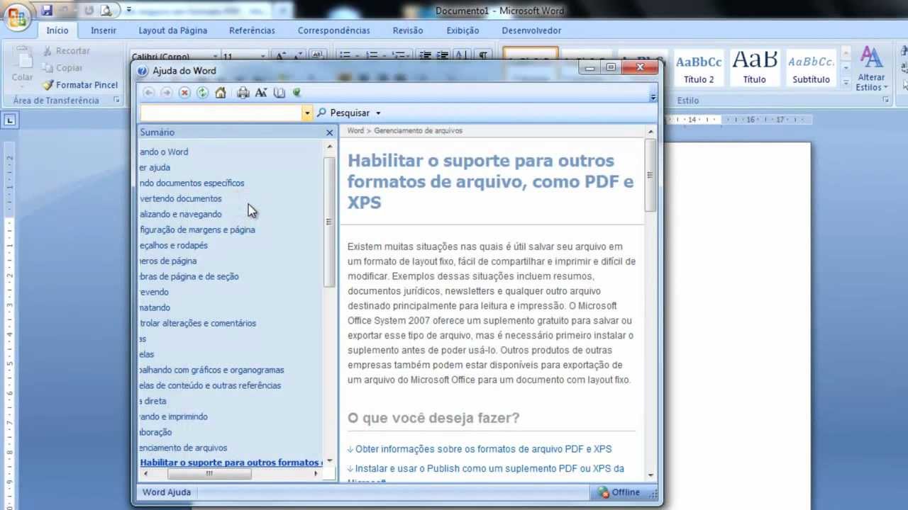
Task: Open 'eçalhos e rodapés' topic
Action: pyautogui.click(x=174, y=245)
